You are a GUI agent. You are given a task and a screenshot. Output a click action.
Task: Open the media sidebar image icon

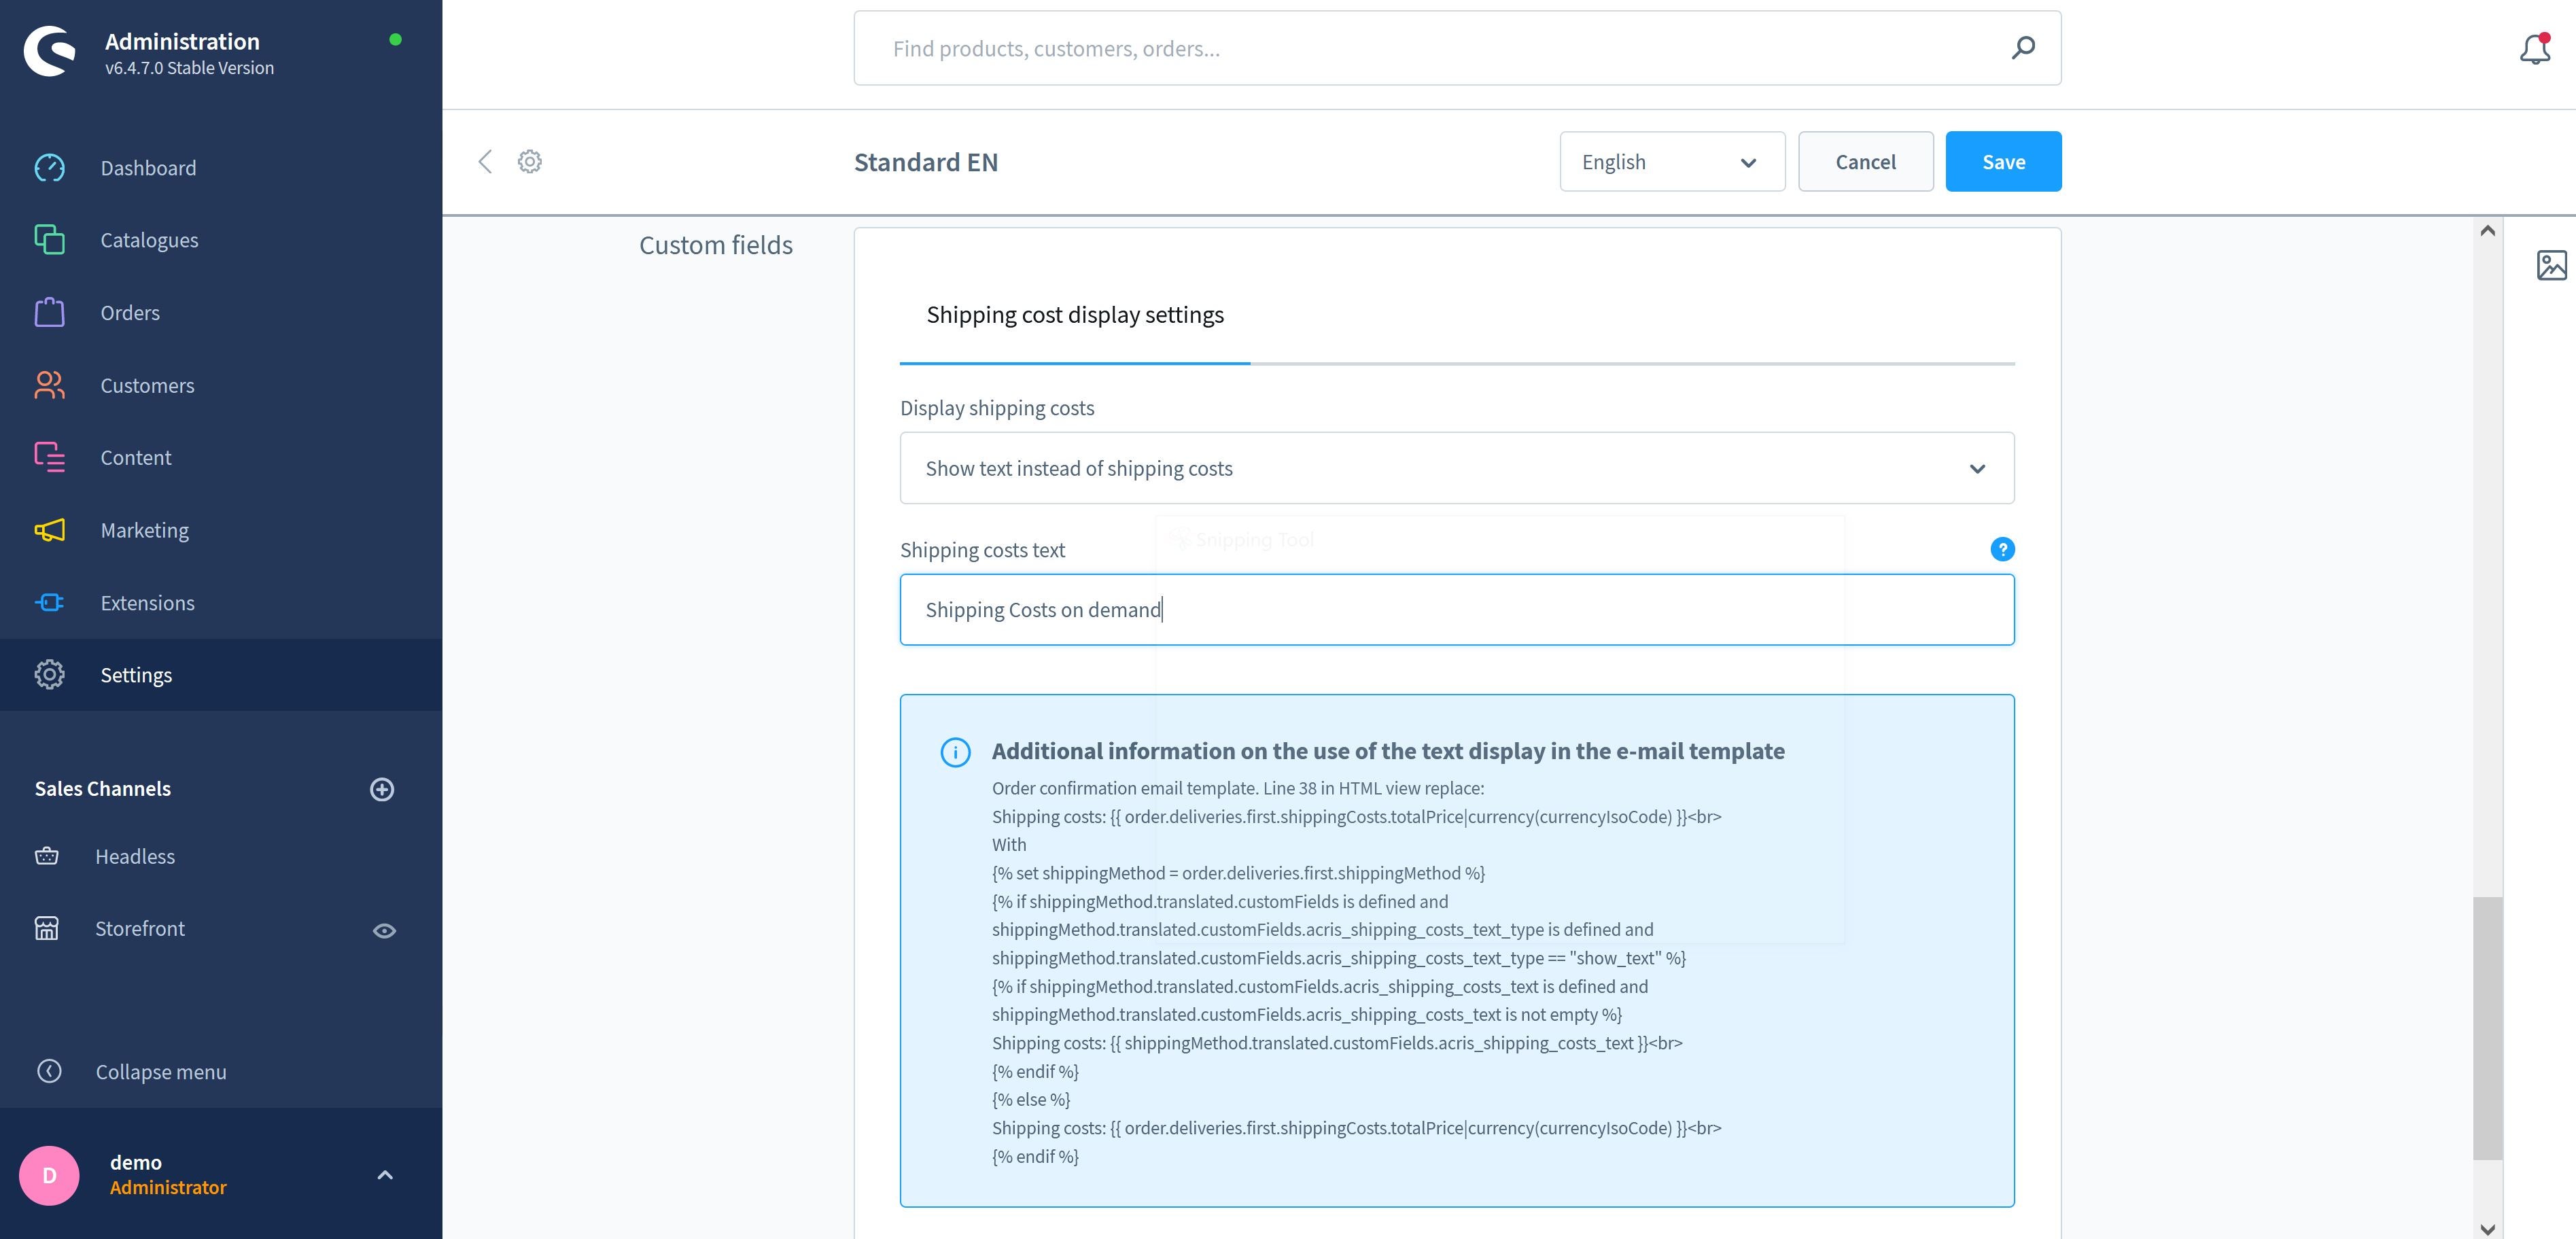[2552, 265]
